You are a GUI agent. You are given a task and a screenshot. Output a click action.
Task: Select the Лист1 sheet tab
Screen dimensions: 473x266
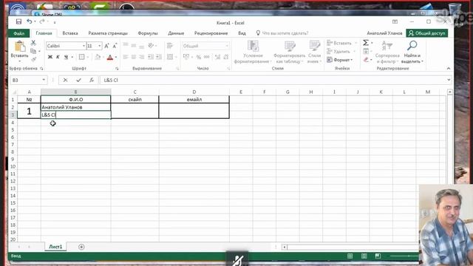[55, 247]
